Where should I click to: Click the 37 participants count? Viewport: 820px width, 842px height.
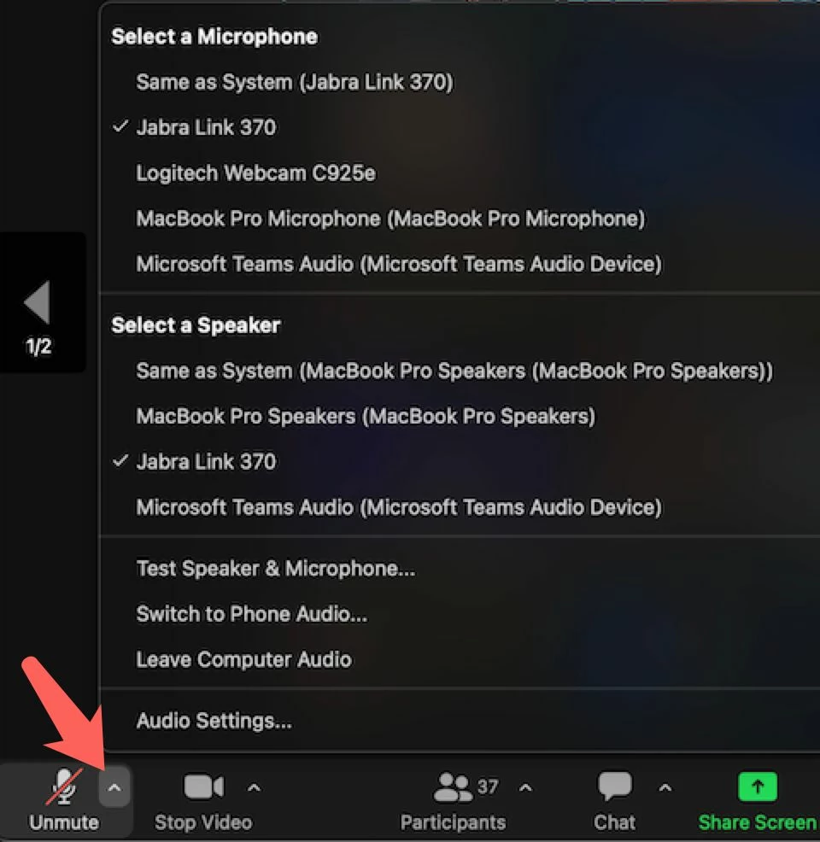pos(488,786)
